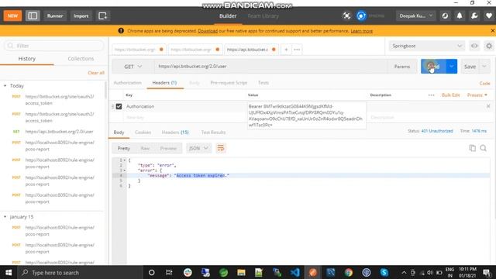Image resolution: width=496 pixels, height=279 pixels.
Task: Click the request URL field
Action: pyautogui.click(x=271, y=67)
